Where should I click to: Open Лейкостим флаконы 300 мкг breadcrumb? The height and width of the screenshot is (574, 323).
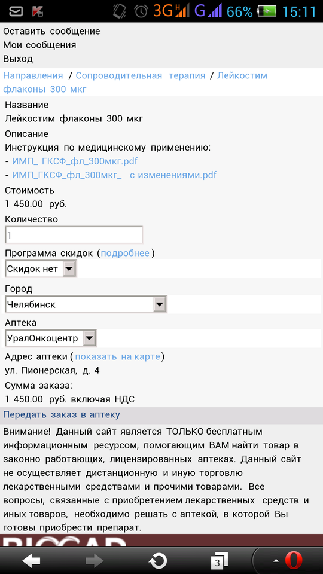[135, 83]
